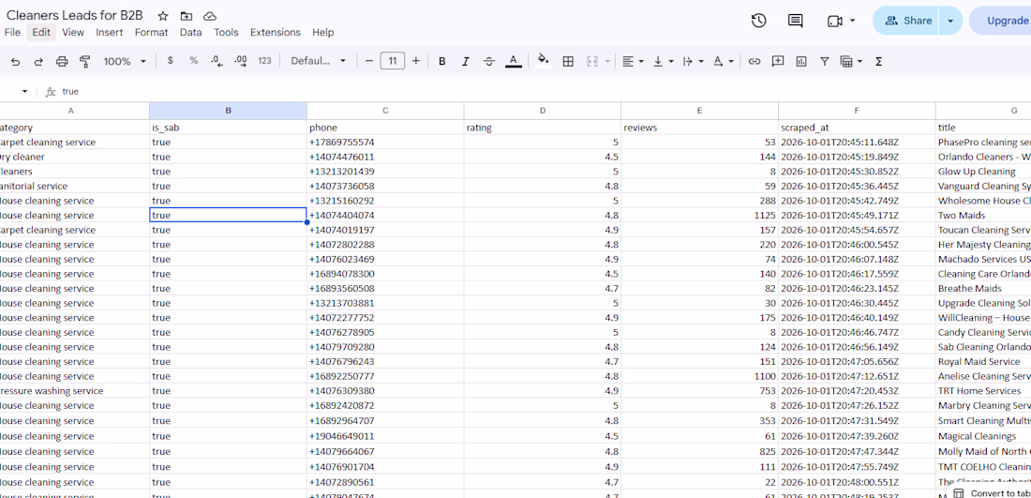Insert a link
The height and width of the screenshot is (498, 1031).
(755, 61)
